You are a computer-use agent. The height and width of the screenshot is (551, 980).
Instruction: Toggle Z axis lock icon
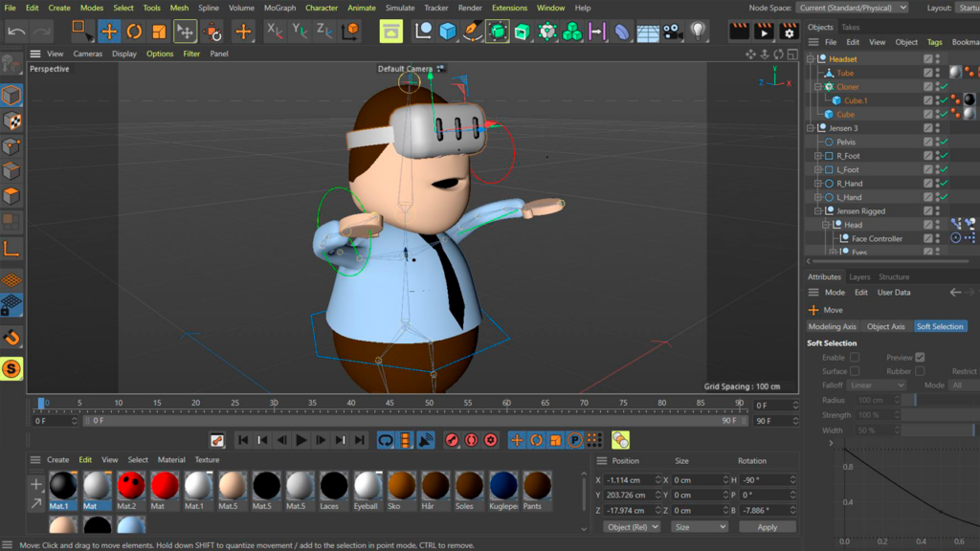pyautogui.click(x=323, y=31)
